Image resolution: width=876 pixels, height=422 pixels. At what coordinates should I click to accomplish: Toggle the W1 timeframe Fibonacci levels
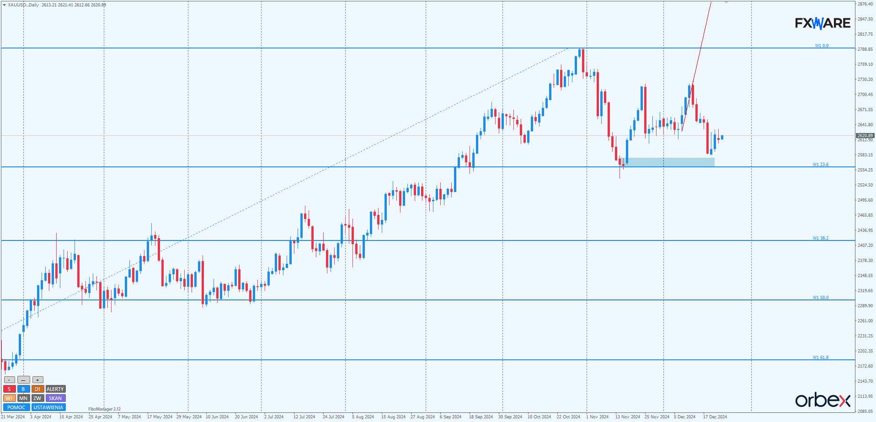click(x=9, y=398)
